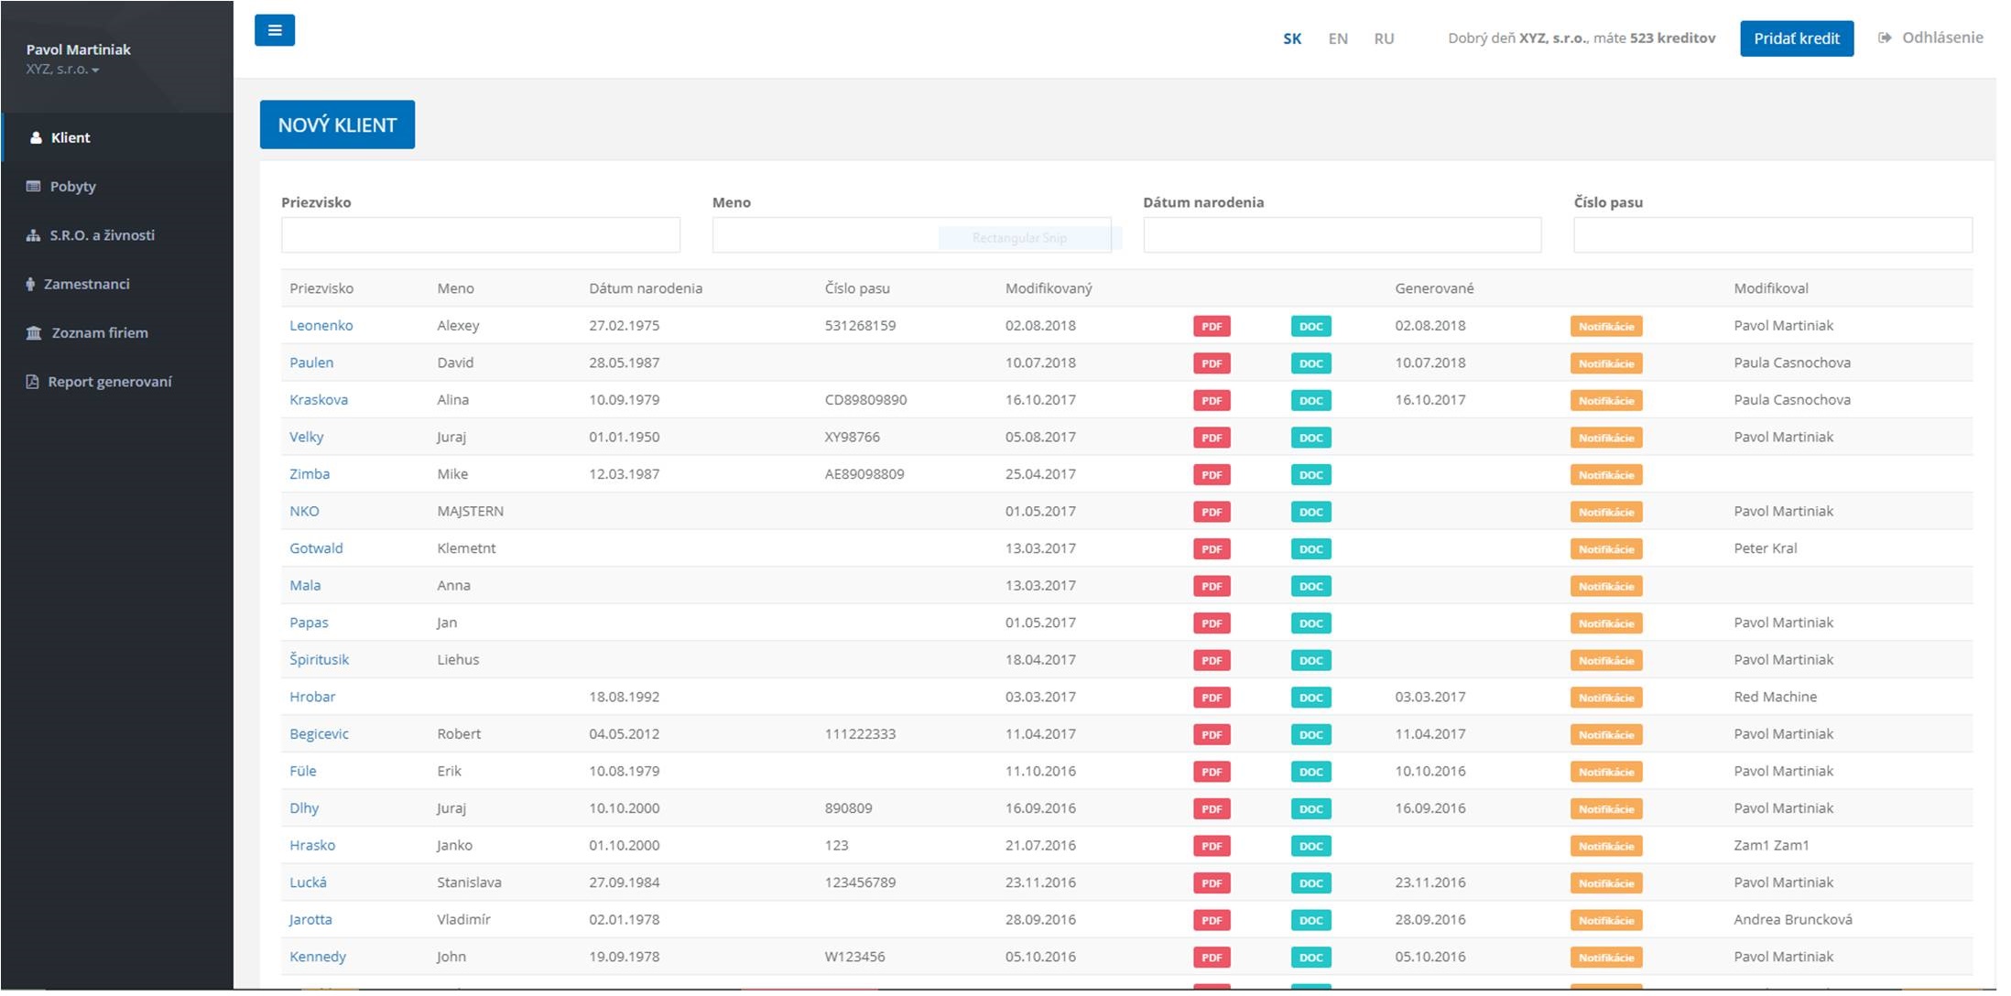Open client Jarotta

pos(310,920)
